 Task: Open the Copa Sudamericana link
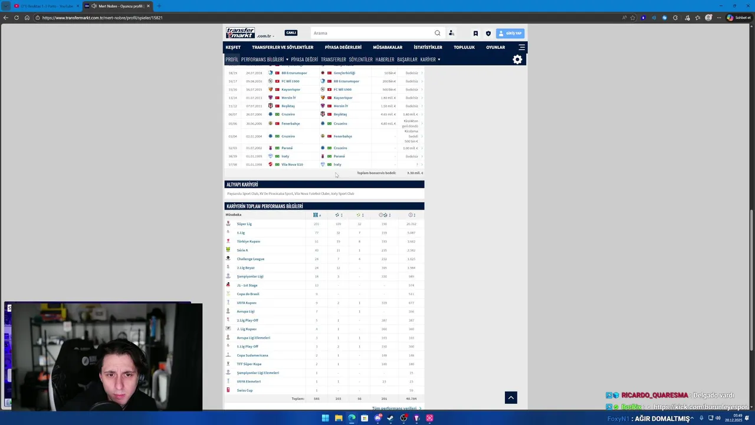point(252,355)
